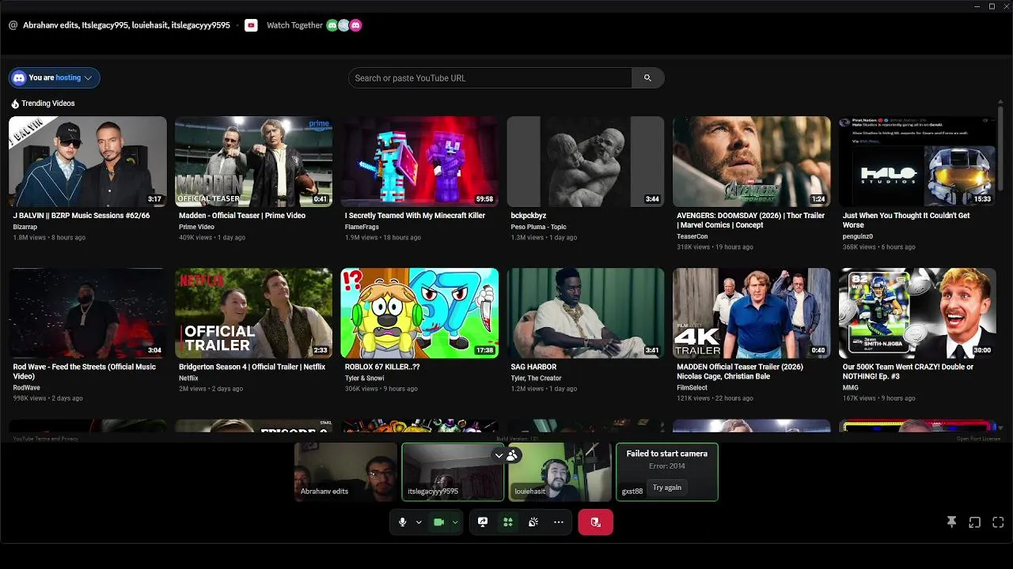Collapse the member video tiles chevron
This screenshot has height=569, width=1013.
[499, 455]
